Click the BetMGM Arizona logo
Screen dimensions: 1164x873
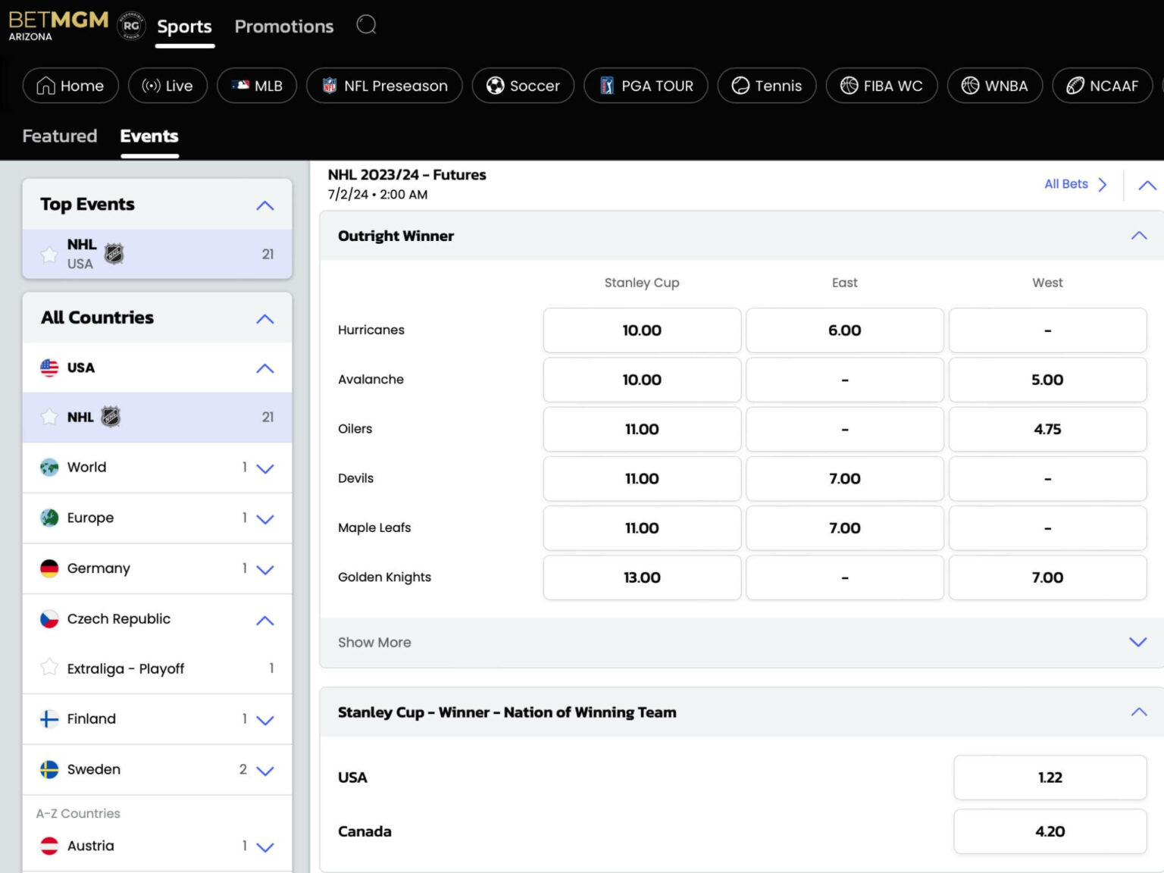pyautogui.click(x=58, y=26)
